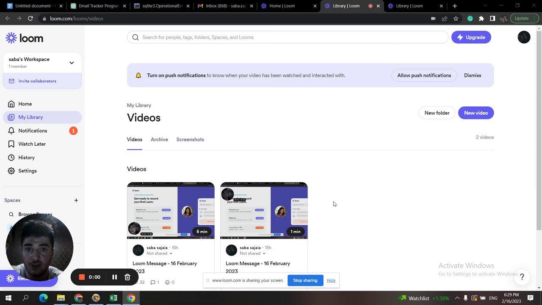Click Stop sharing button
This screenshot has width=542, height=305.
[x=305, y=280]
